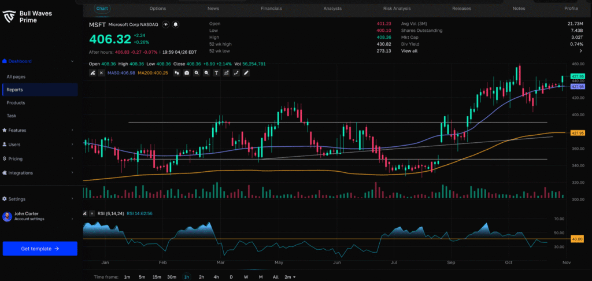Image resolution: width=592 pixels, height=281 pixels.
Task: Click John Carter's avatar
Action: tap(7, 216)
